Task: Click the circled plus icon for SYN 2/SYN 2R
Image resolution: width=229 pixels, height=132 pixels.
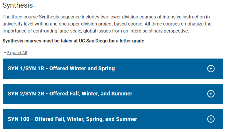Action: tap(211, 94)
